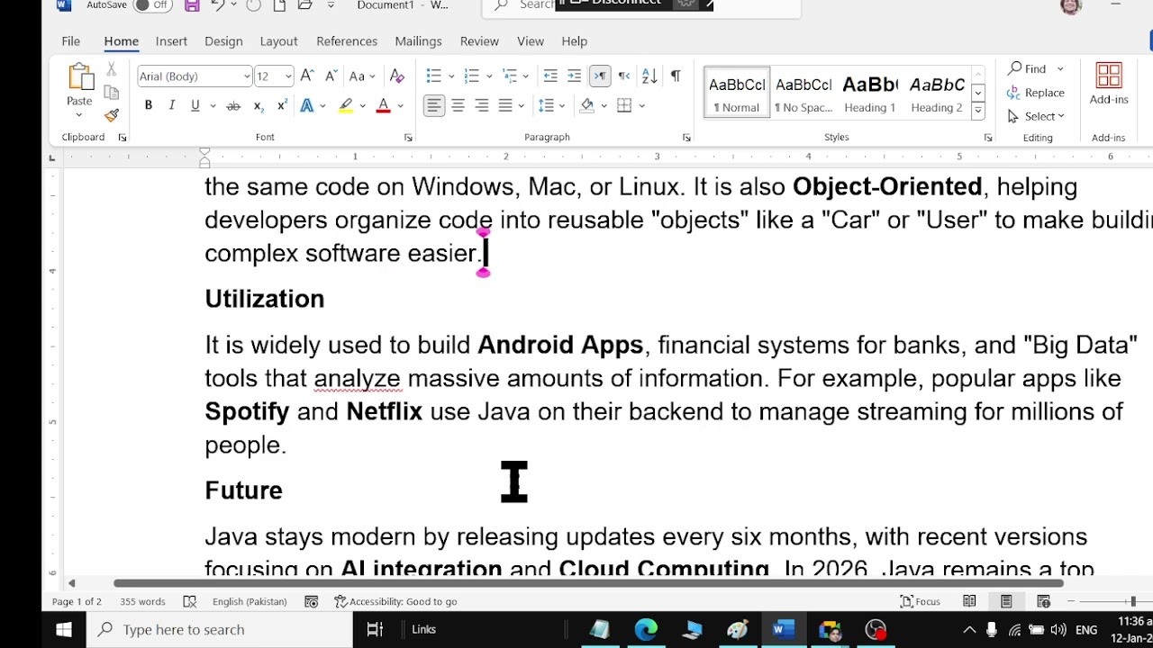1153x648 pixels.
Task: Click the Copy icon in Clipboard group
Action: tap(112, 93)
